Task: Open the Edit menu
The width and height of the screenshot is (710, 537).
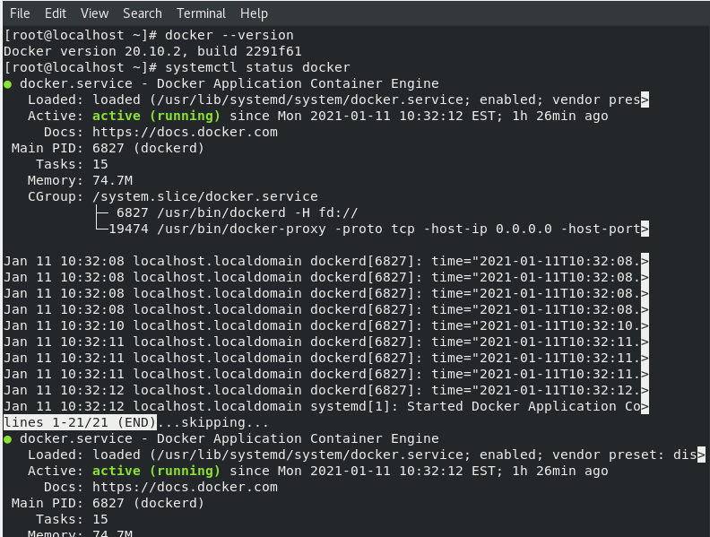Action: click(56, 13)
